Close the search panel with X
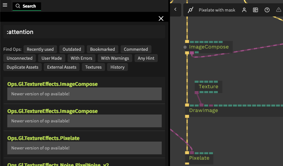The height and width of the screenshot is (166, 283). click(x=161, y=18)
